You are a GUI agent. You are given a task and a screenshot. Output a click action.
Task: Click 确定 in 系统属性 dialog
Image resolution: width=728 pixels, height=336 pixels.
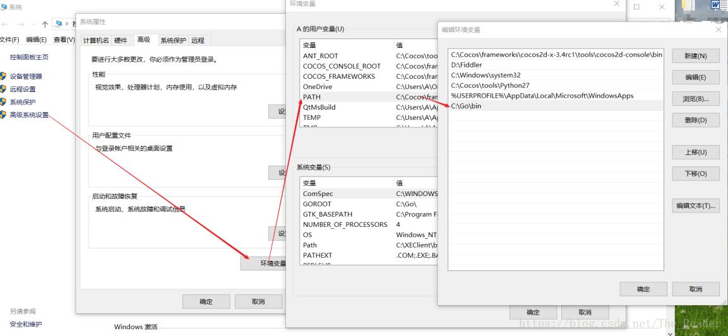pos(206,302)
